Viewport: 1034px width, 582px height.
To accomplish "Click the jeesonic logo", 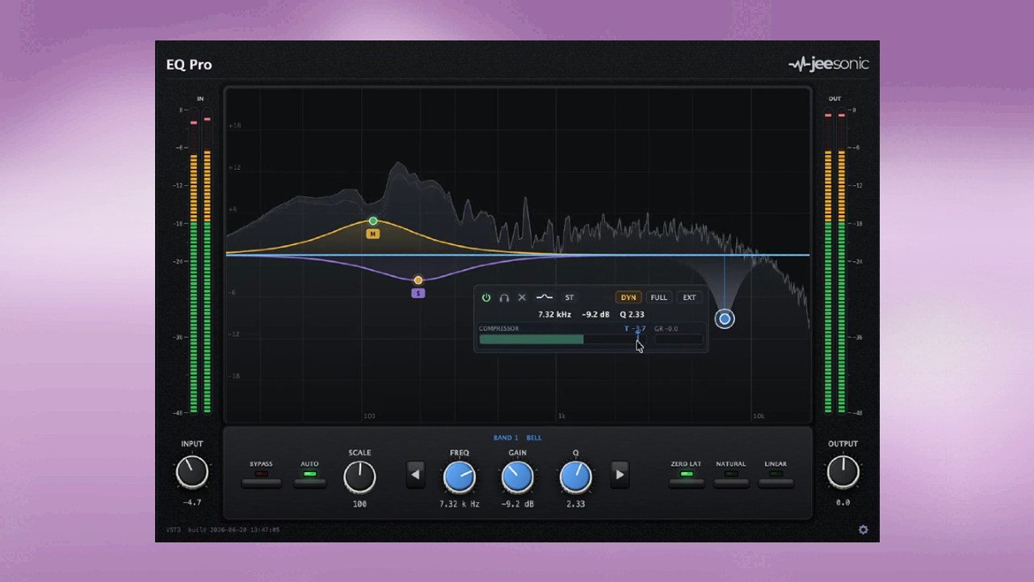I will pyautogui.click(x=829, y=65).
